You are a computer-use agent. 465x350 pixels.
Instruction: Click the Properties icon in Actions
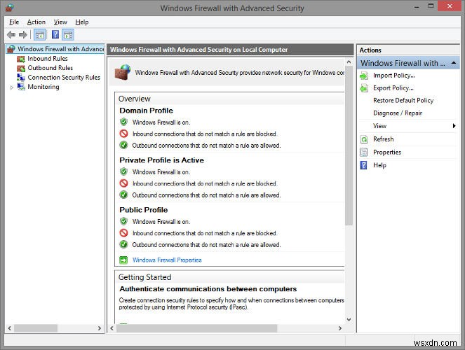363,153
